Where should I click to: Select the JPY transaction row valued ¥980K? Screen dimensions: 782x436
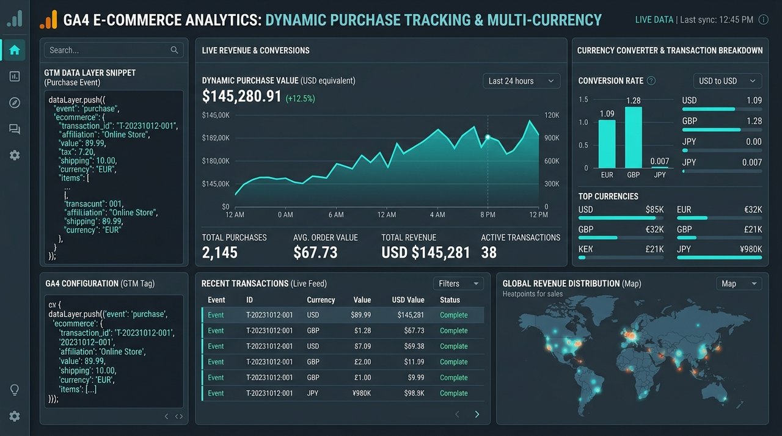pos(343,393)
